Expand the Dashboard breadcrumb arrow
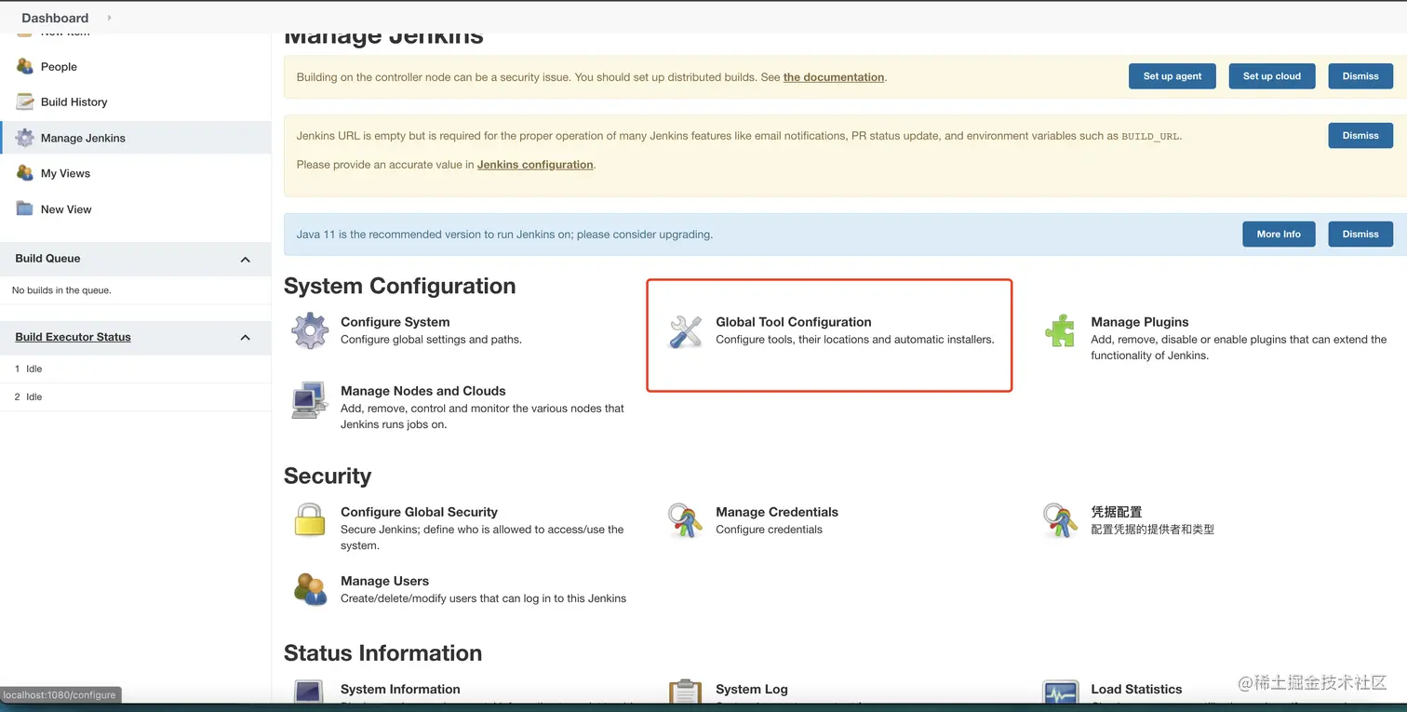The width and height of the screenshot is (1407, 712). (x=110, y=18)
